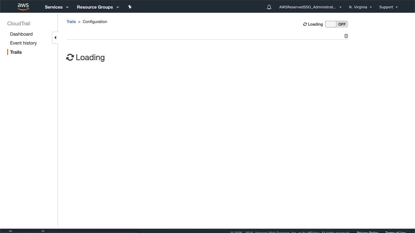Click the CloudTrail sidebar heading

[x=19, y=24]
